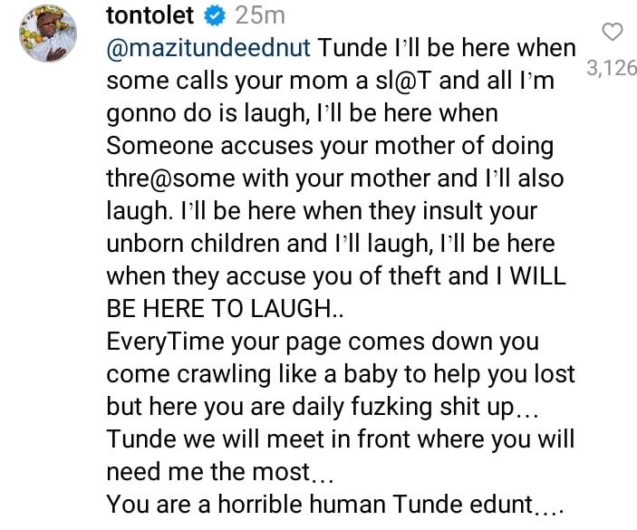Click the blue verified badge beside tontolet
This screenshot has width=637, height=530.
coord(217,15)
